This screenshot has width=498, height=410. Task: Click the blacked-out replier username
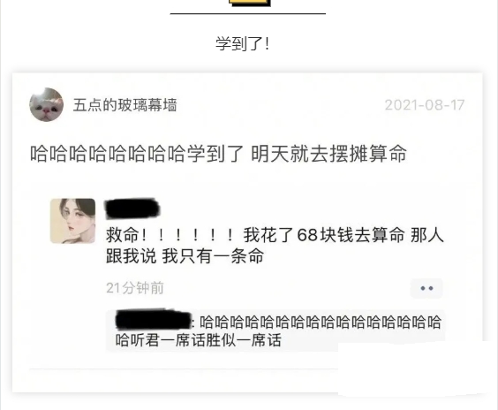132,209
